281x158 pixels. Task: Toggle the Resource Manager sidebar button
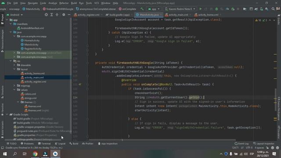pos(2,41)
